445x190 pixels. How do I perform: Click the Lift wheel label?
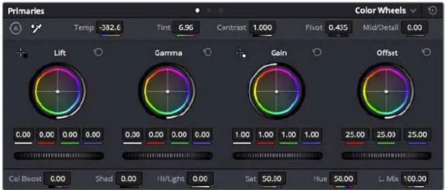coord(60,53)
